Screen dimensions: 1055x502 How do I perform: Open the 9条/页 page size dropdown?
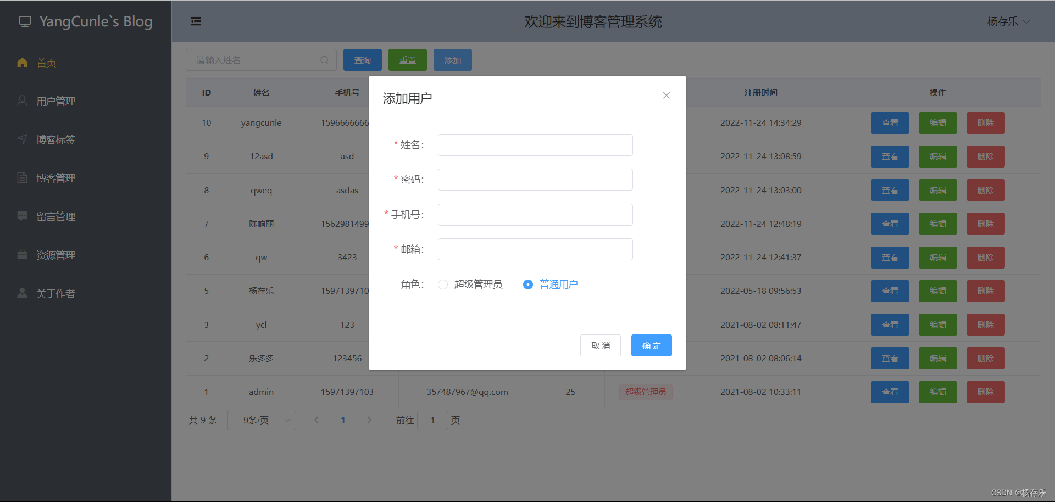[262, 420]
